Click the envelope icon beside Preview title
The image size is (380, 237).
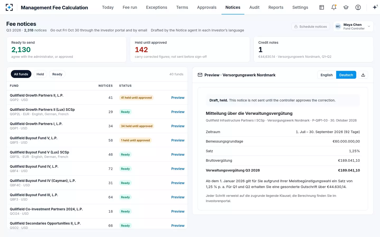point(200,75)
